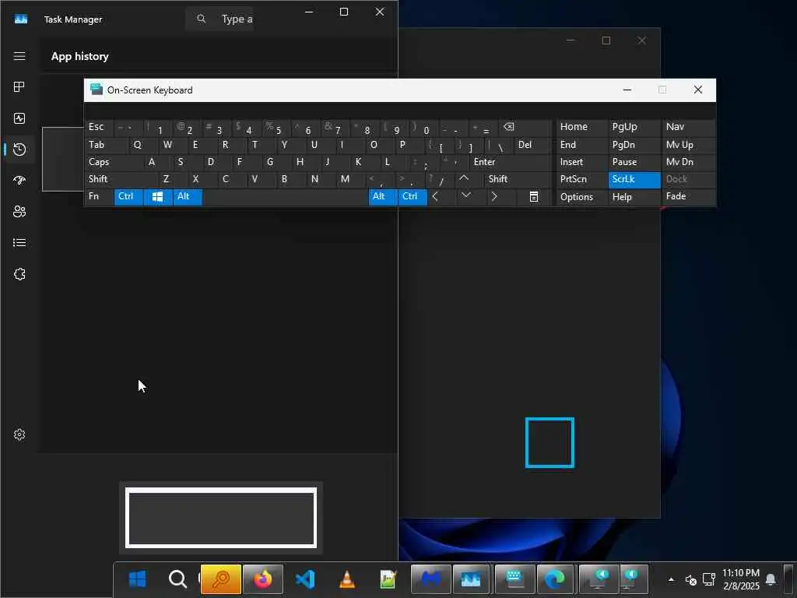Click the left Windows logo key
The image size is (797, 598).
158,197
